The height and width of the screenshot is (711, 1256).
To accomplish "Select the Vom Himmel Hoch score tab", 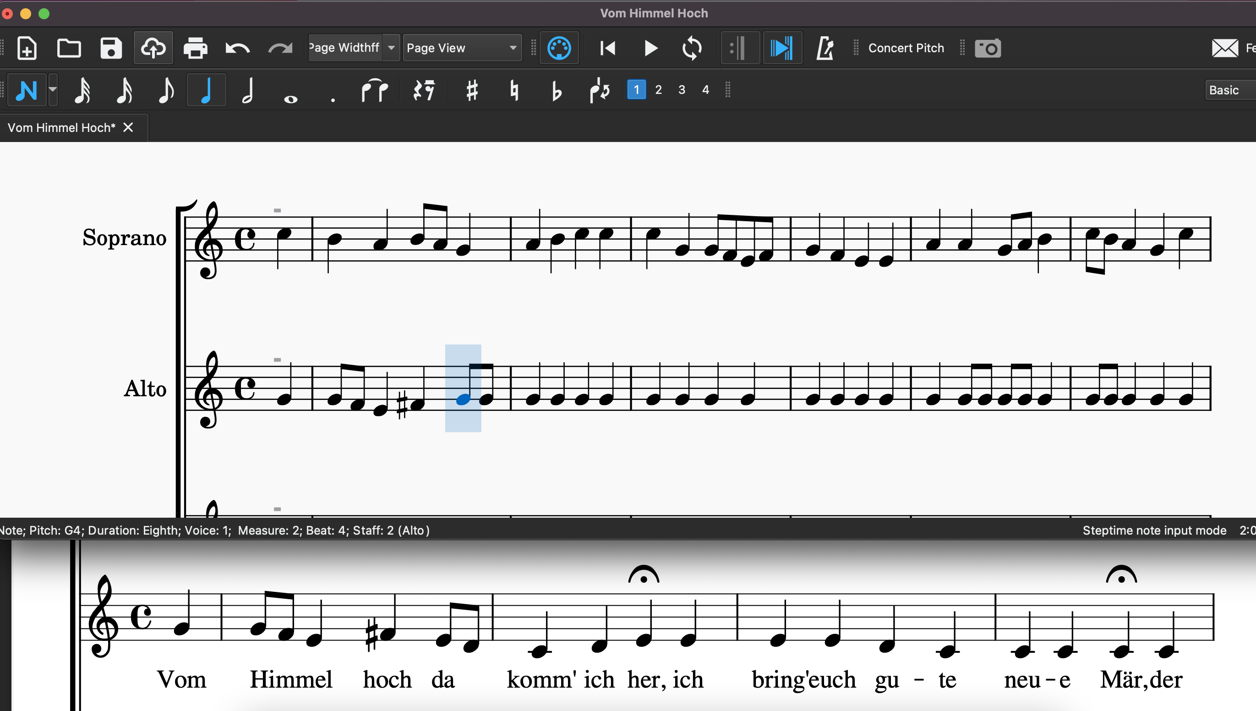I will [x=61, y=128].
